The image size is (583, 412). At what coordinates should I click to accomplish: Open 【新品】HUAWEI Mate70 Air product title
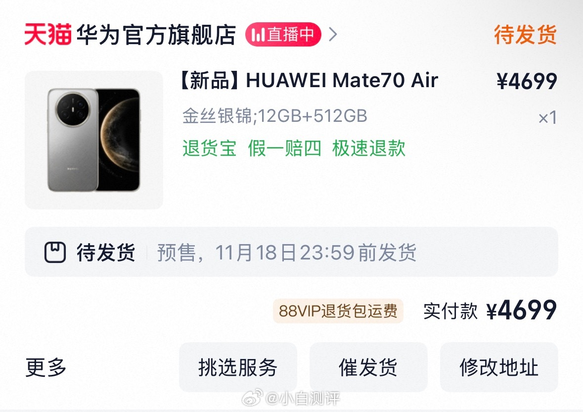(310, 80)
